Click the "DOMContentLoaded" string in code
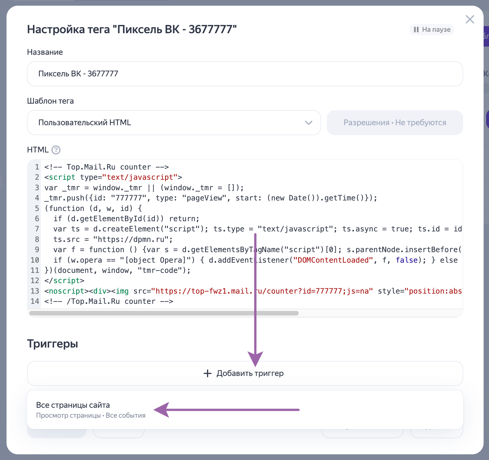This screenshot has height=460, width=489. (x=333, y=260)
